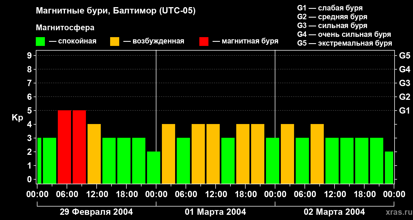Click the line «G1 — слабая буря»
413x220 pixels.
(x=330, y=8)
